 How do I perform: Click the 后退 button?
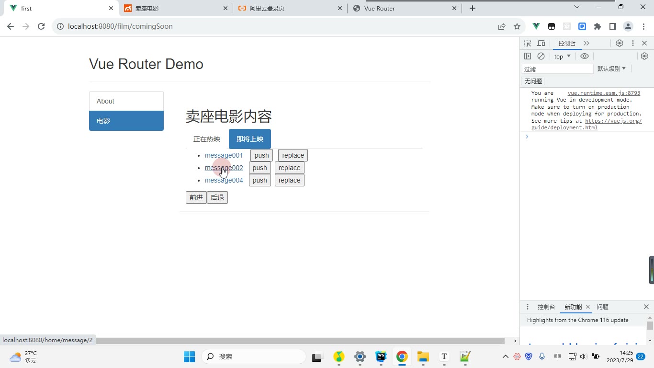tap(217, 197)
